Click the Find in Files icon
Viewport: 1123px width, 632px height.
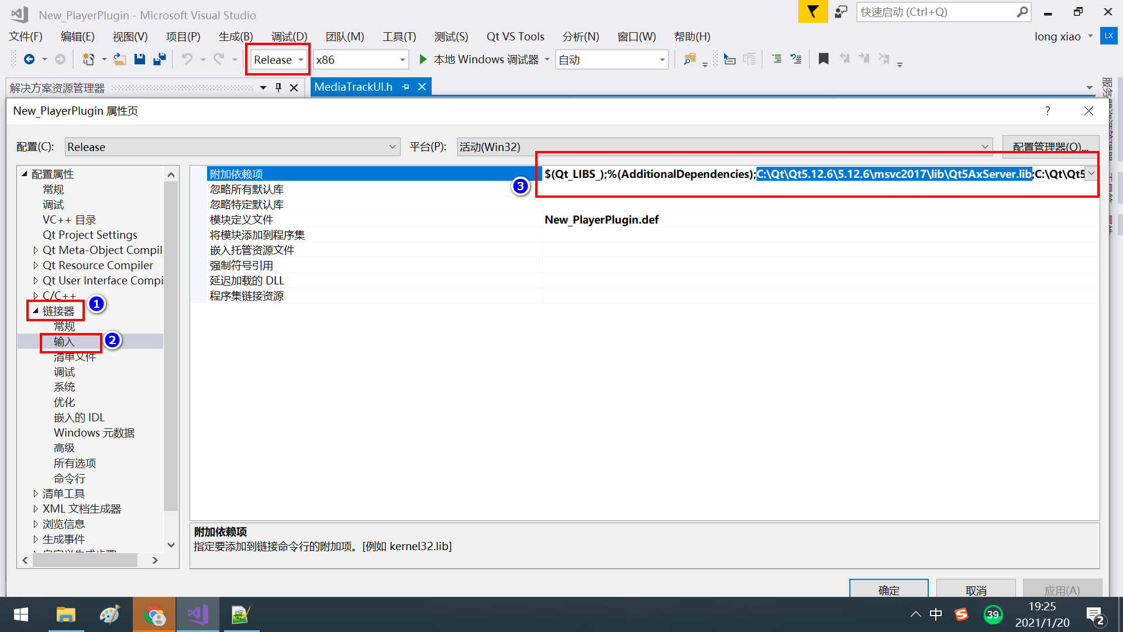tap(690, 59)
